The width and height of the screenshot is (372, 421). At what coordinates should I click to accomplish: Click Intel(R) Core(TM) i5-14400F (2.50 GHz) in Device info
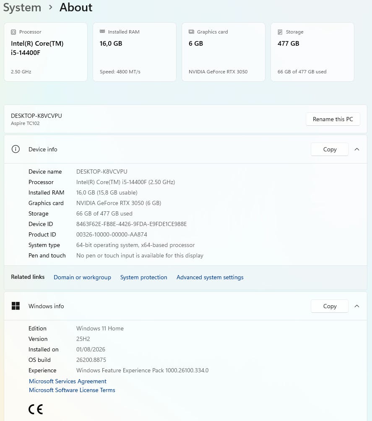tap(125, 182)
